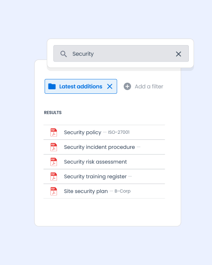212x265 pixels.
Task: Click the ISO-27001 tag
Action: coord(119,132)
